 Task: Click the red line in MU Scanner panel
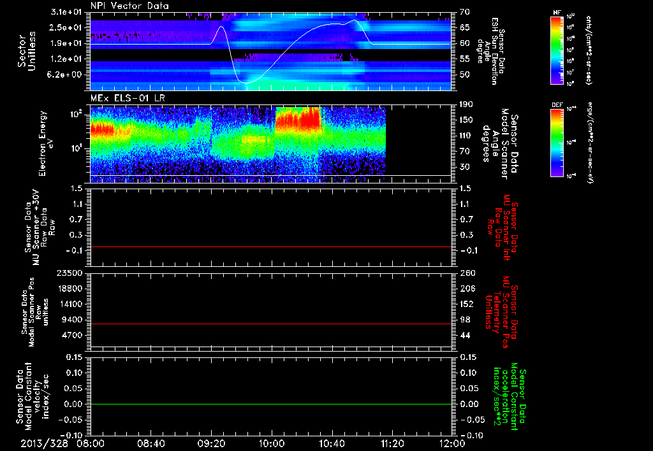(x=270, y=247)
